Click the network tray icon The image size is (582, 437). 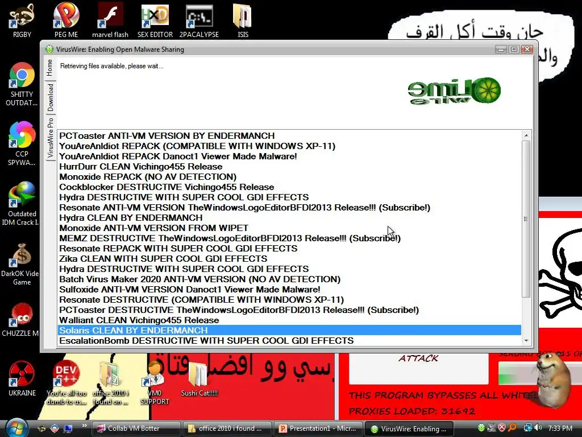[527, 428]
